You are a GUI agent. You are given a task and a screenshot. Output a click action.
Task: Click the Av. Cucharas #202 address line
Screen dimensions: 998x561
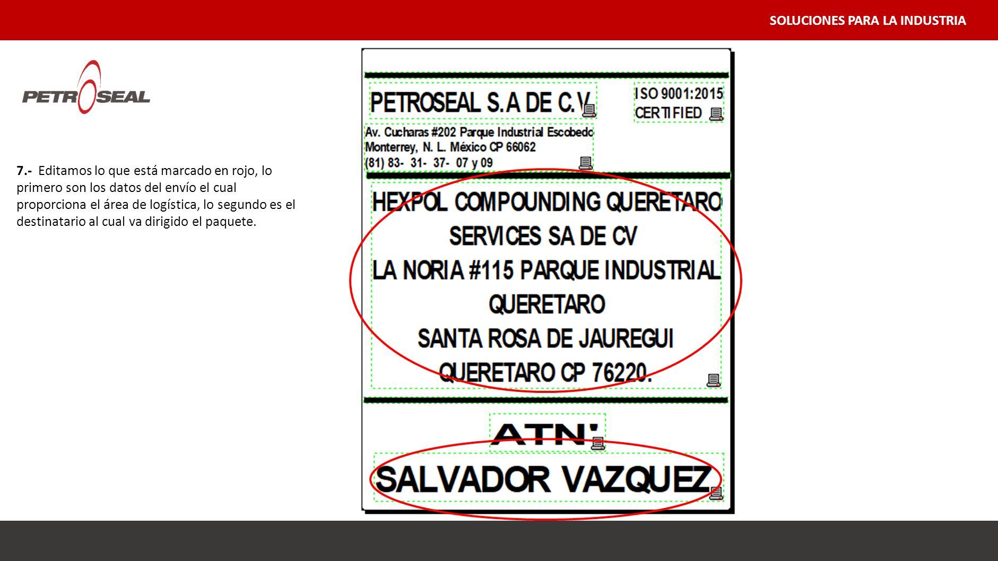tap(479, 132)
